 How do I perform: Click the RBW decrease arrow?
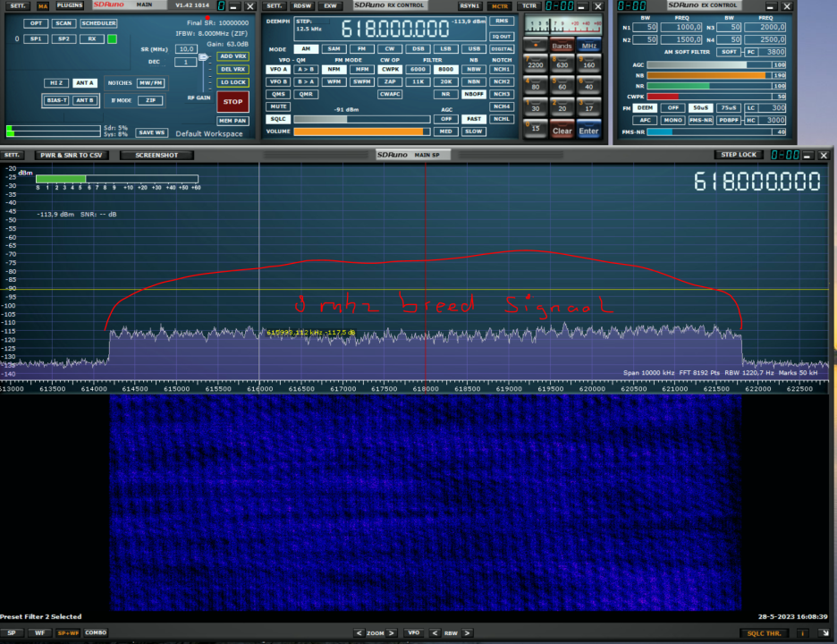434,633
